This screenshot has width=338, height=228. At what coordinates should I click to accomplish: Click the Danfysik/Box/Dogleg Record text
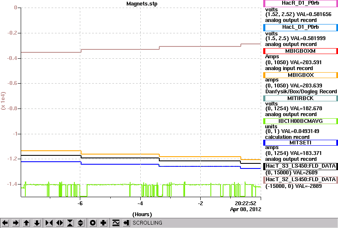pyautogui.click(x=301, y=92)
